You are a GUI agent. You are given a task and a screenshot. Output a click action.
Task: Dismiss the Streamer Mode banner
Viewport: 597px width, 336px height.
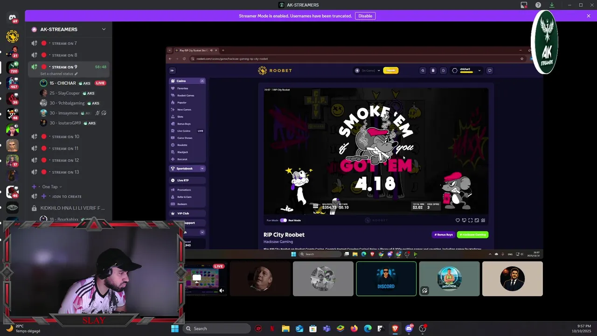click(589, 16)
